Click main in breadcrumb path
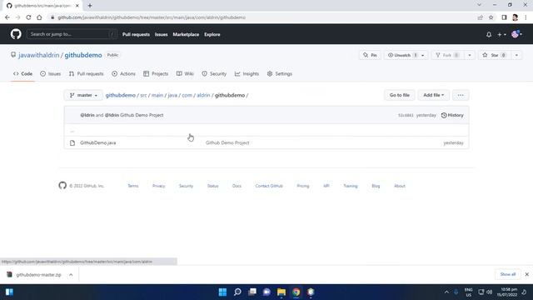Image resolution: width=533 pixels, height=300 pixels. (x=157, y=95)
